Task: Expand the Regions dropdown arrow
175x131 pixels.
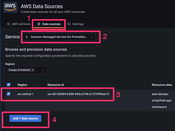Action: coord(43,70)
